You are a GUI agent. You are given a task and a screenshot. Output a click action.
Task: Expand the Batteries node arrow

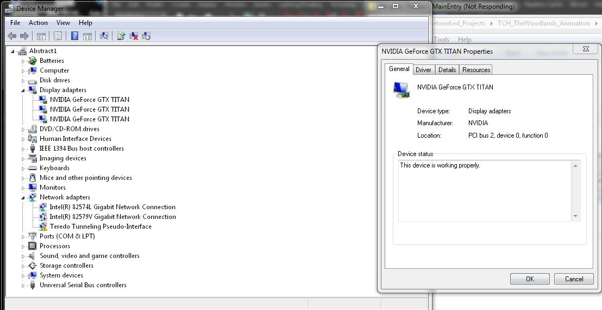[23, 61]
